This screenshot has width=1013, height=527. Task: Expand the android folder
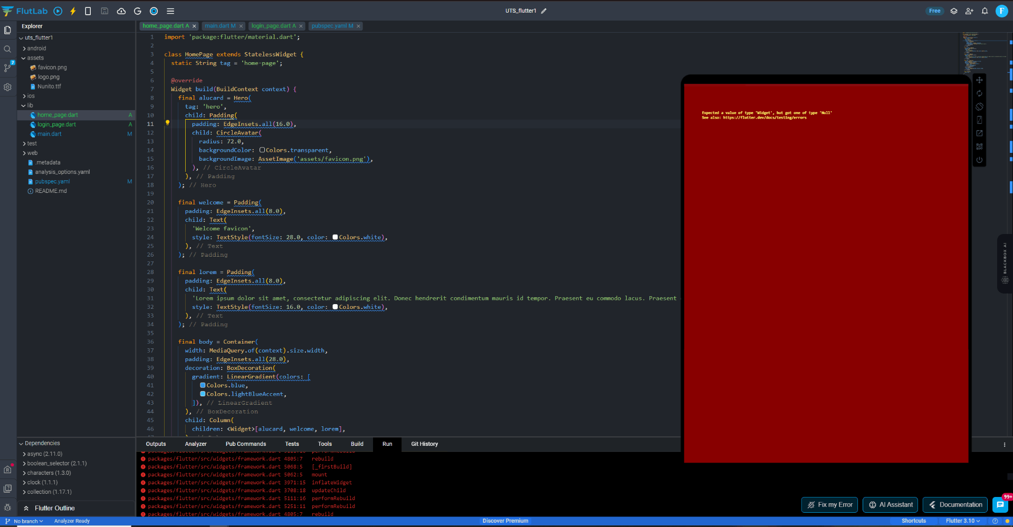[36, 48]
